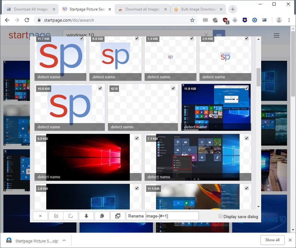Open the blue circle star extension
The height and width of the screenshot is (248, 296).
254,20
